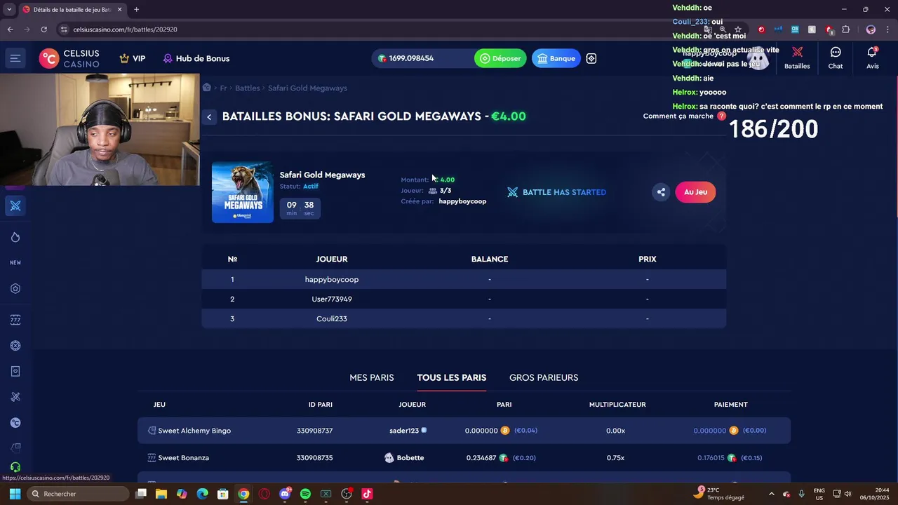Open the hexagon sidebar icon
The height and width of the screenshot is (505, 898).
[15, 288]
